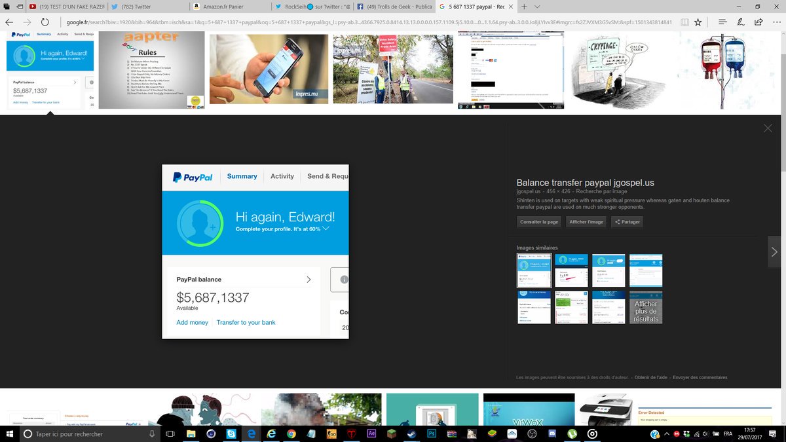Click the Consulter la page button

540,222
